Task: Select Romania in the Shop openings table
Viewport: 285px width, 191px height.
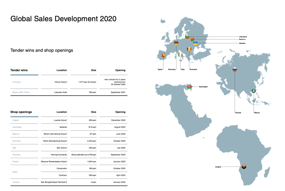Action: click(x=16, y=155)
